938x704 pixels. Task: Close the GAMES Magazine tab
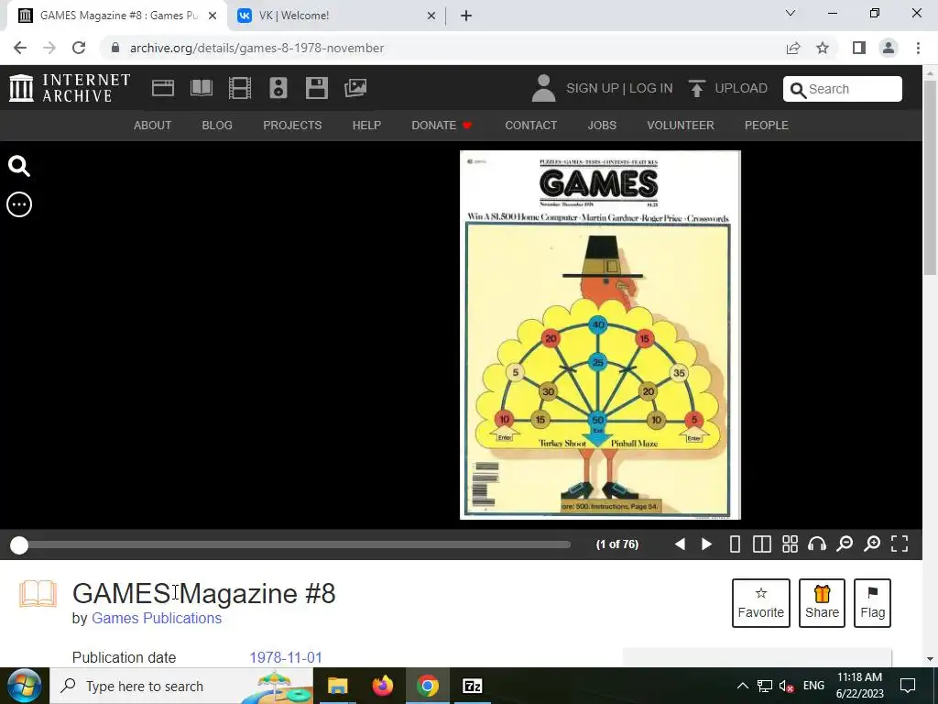(213, 16)
